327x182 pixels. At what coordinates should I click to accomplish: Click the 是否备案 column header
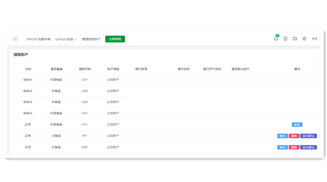pos(57,69)
